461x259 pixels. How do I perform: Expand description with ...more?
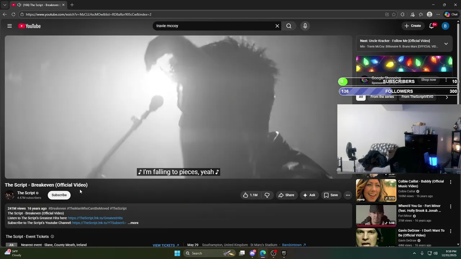tap(133, 223)
